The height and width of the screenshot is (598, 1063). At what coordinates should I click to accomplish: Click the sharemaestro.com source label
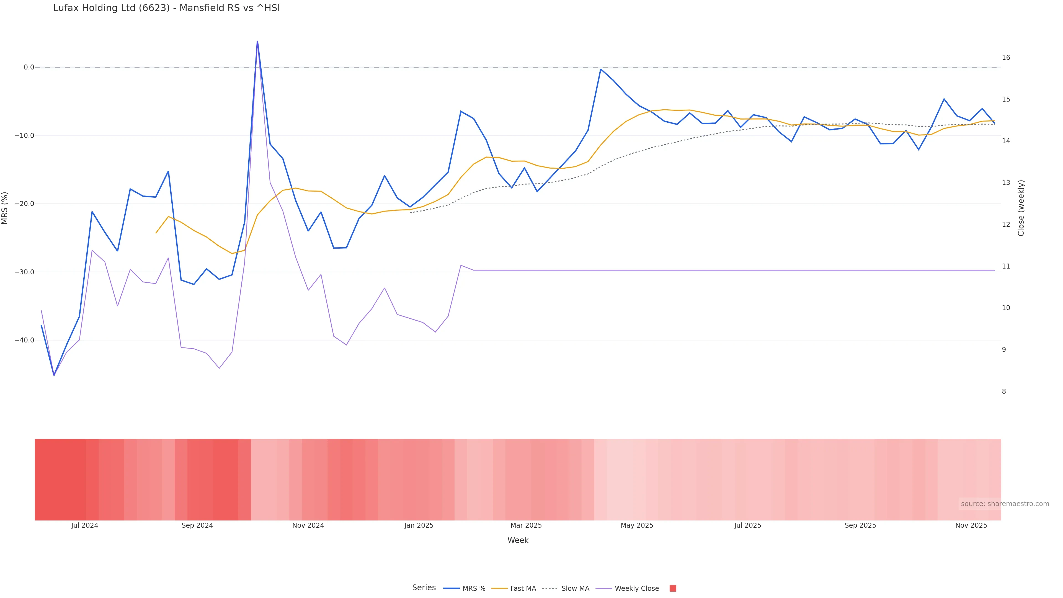click(1004, 504)
